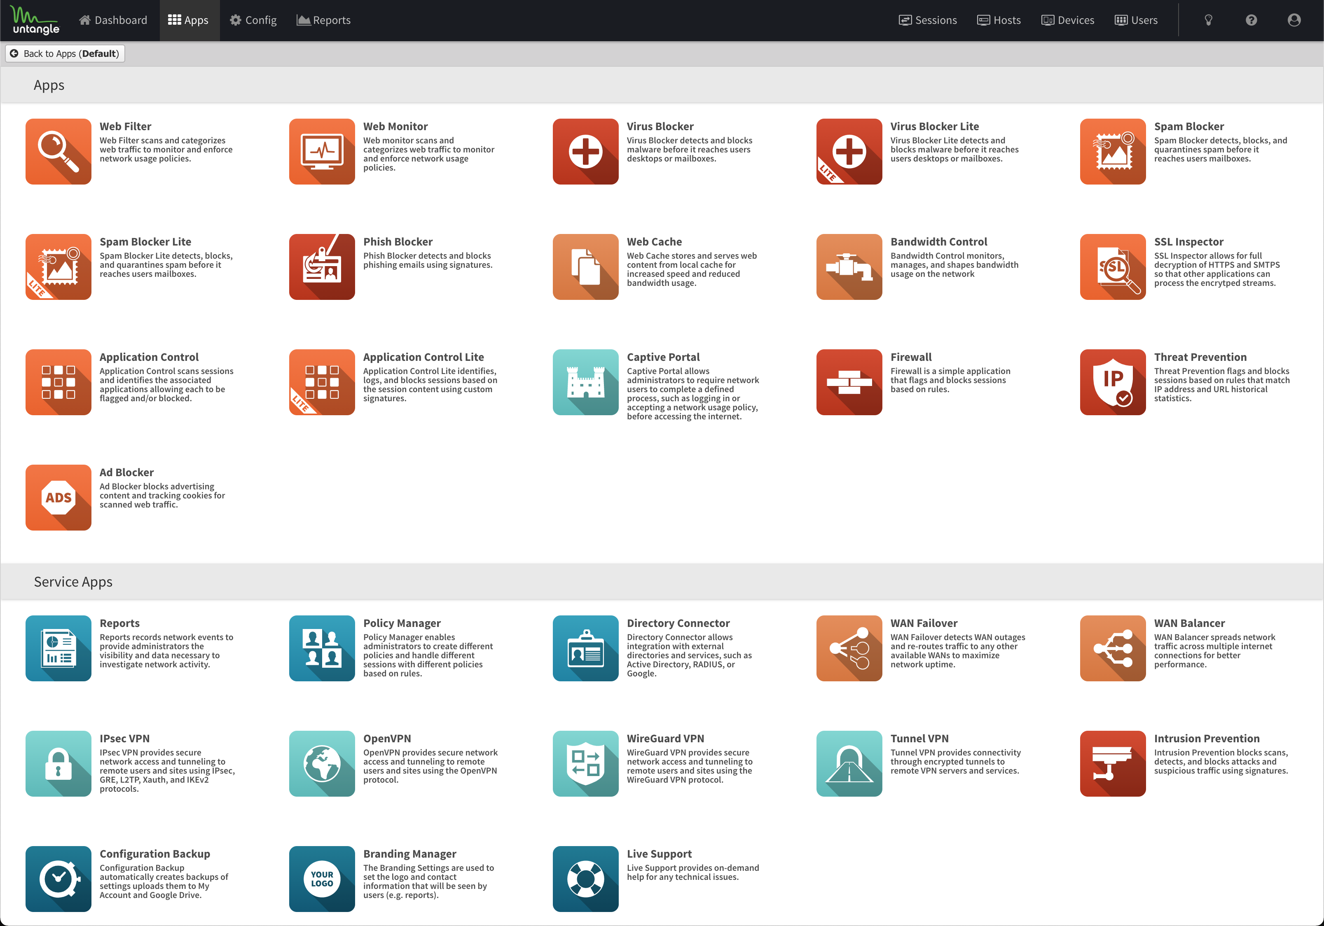Open the Devices page
Screen dimensions: 1324x926
1068,20
